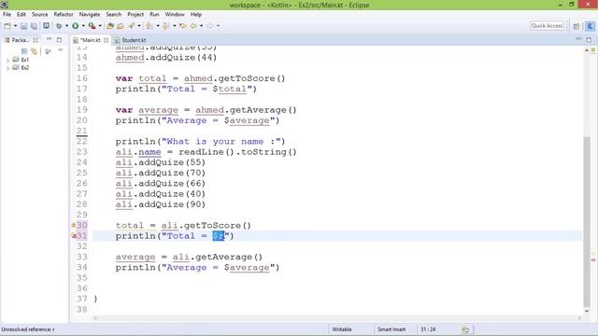Toggle Link with Editor in Package Explorer
598x336 pixels.
tap(35, 51)
